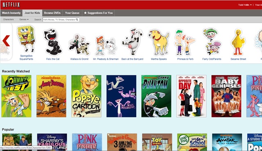Click the Characters menu item
This screenshot has width=262, height=151.
coord(8,20)
